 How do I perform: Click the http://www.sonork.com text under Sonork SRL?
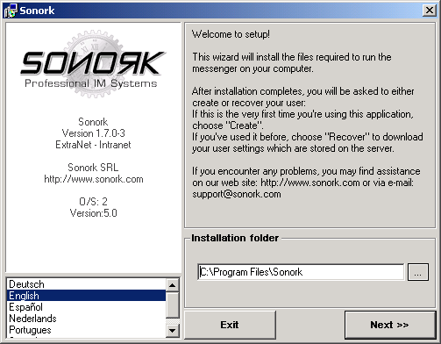[x=94, y=179]
